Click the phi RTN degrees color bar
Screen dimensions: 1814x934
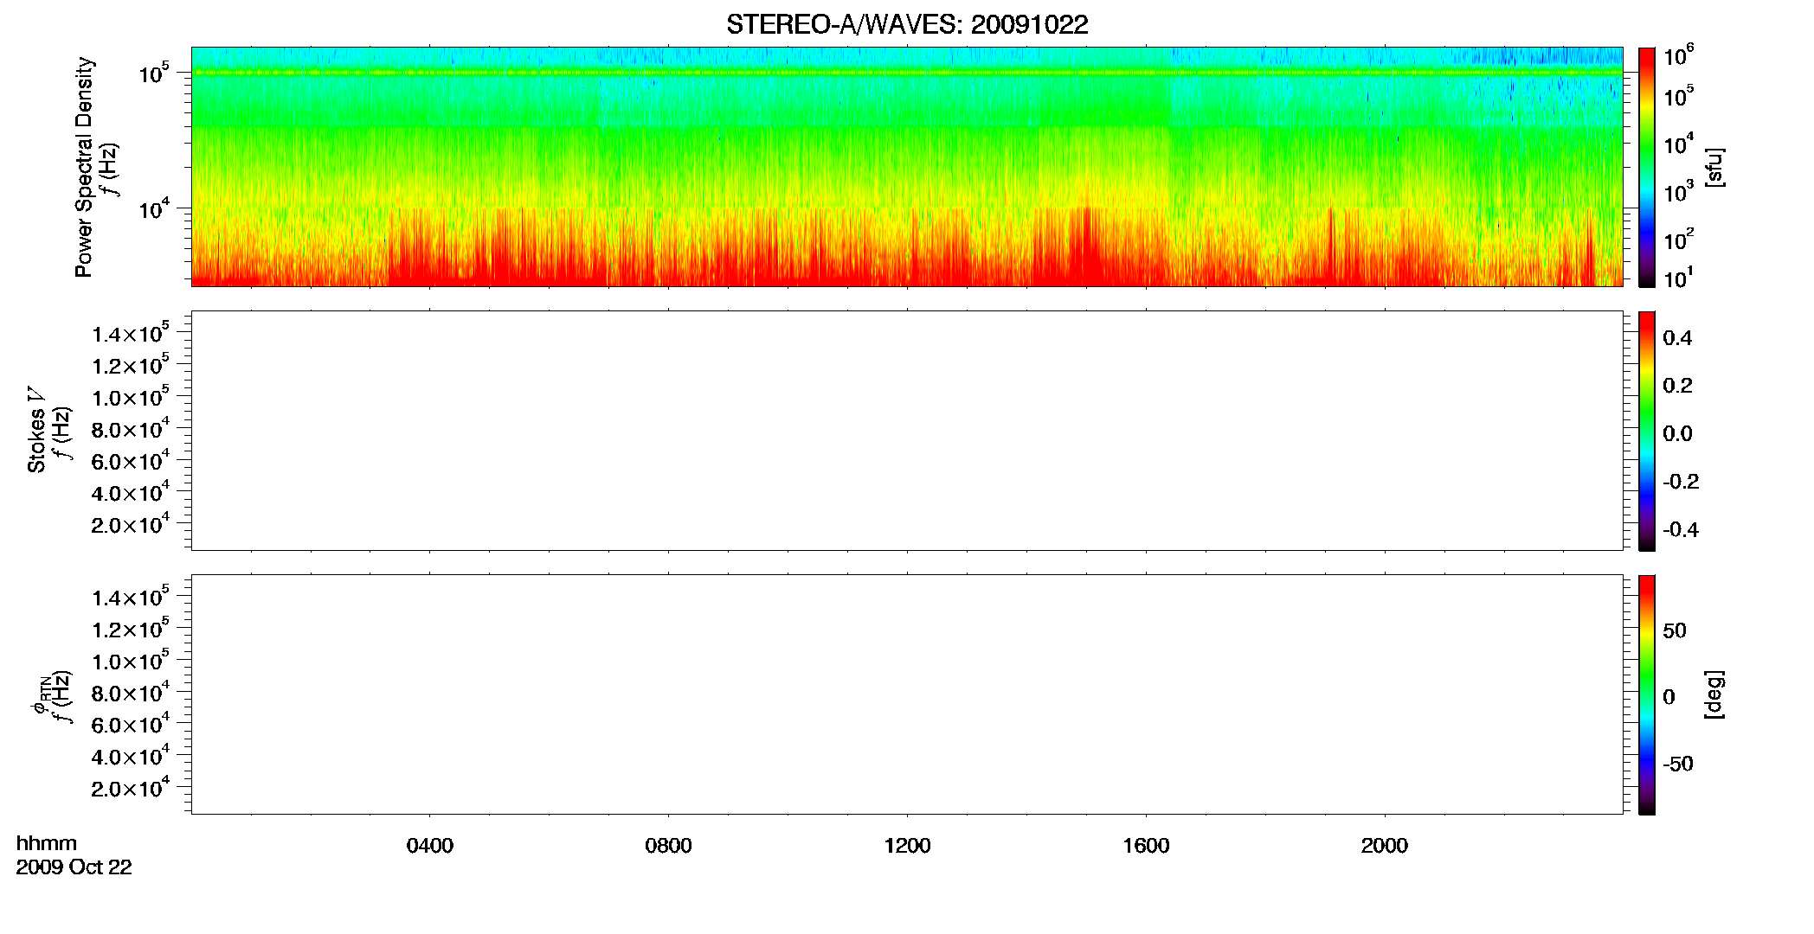tap(1647, 694)
